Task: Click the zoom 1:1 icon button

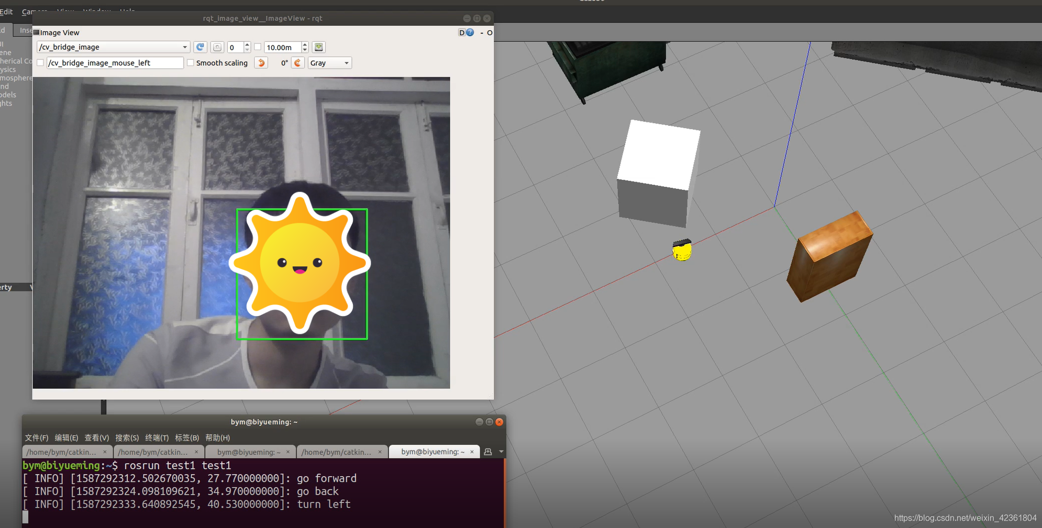Action: (217, 47)
